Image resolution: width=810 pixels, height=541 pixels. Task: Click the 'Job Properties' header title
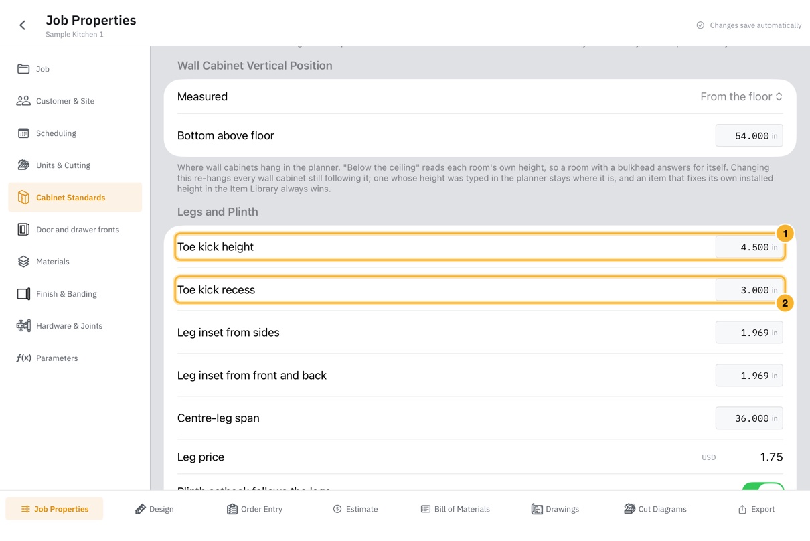[x=91, y=20]
